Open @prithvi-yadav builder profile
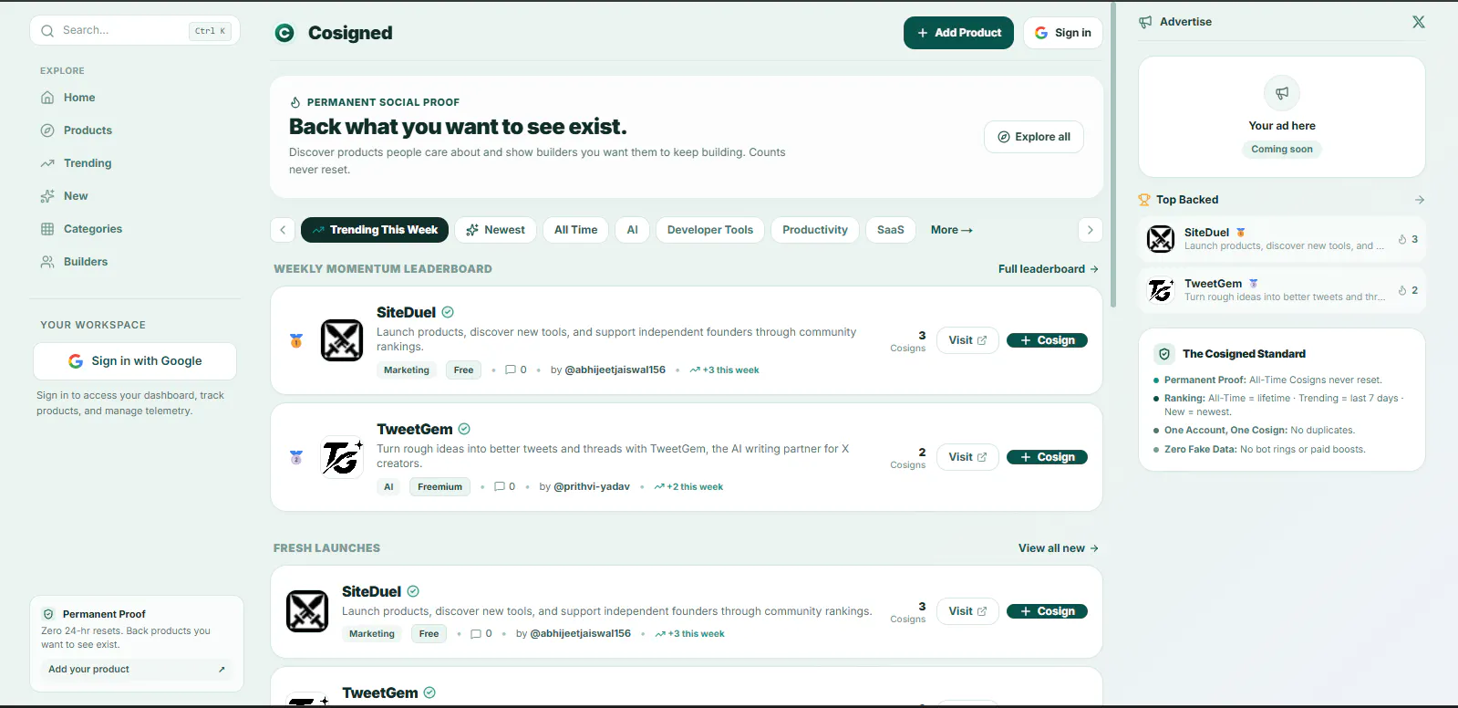Screen dimensions: 1458x708 592,487
